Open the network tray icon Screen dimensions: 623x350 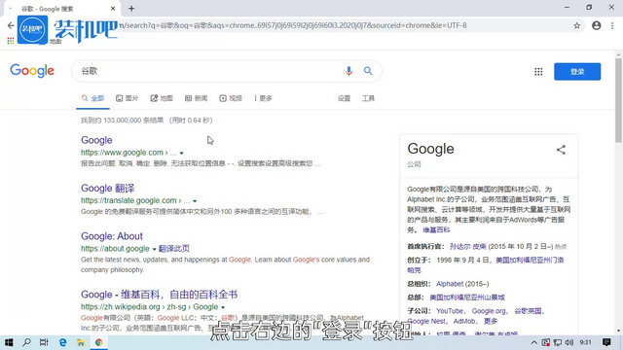pyautogui.click(x=558, y=342)
